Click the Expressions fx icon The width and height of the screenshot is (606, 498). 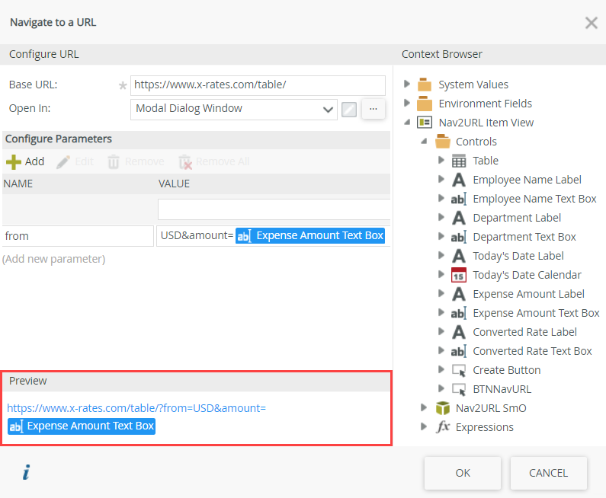coord(443,427)
